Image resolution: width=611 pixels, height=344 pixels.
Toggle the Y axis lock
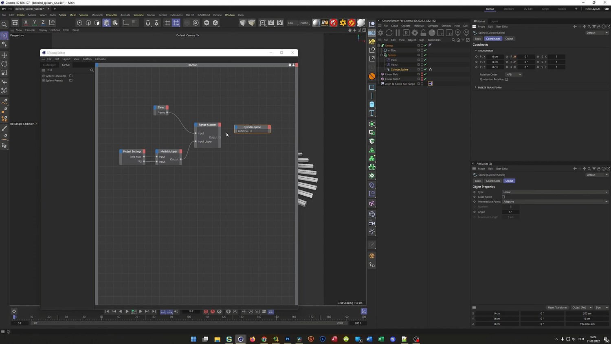pyautogui.click(x=34, y=23)
